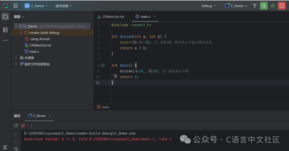Viewport: 289px width, 151px height.
Task: Open the 版本控制 dropdown menu
Action: point(64,6)
